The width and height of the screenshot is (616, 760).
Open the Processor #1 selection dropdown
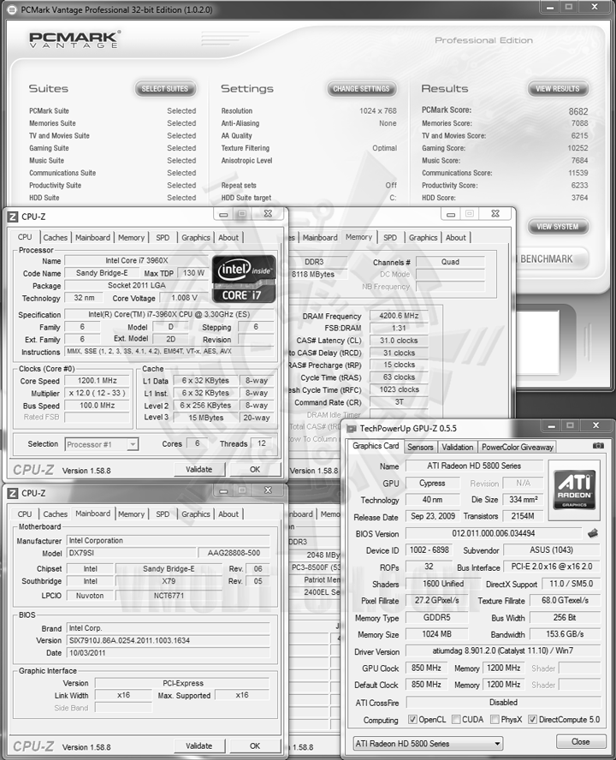(102, 444)
